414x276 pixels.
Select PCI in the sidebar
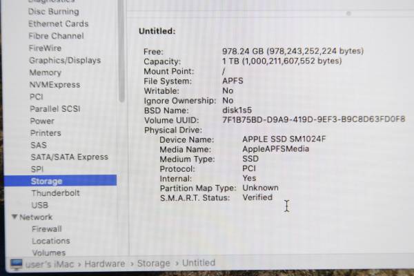[37, 97]
